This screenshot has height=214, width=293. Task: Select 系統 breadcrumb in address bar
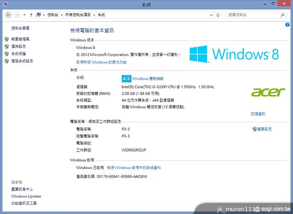tap(102, 15)
